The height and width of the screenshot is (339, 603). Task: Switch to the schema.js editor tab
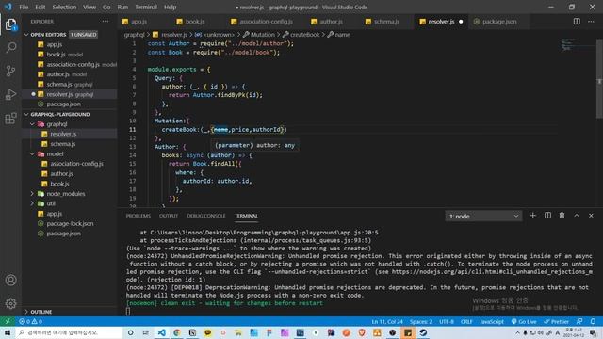point(386,22)
